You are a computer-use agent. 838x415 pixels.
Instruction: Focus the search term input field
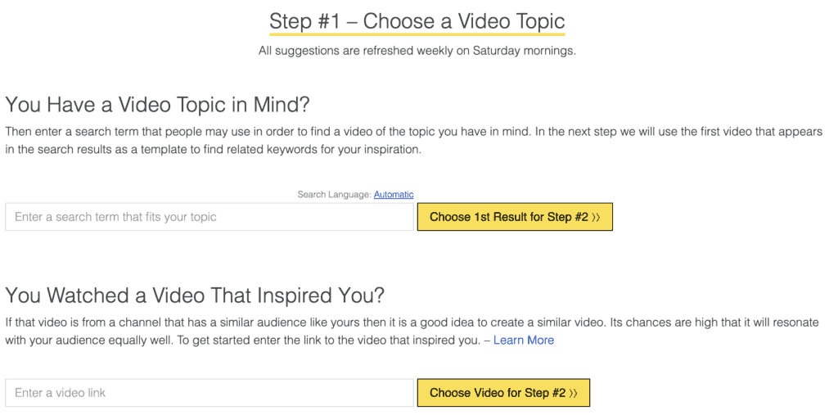(209, 218)
